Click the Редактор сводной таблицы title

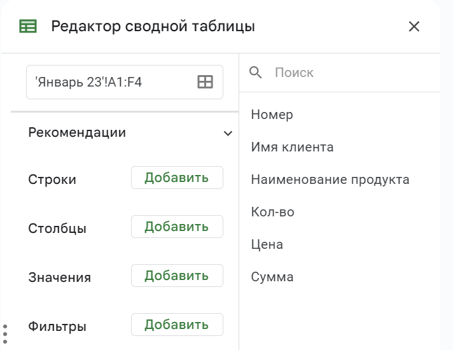tap(153, 27)
